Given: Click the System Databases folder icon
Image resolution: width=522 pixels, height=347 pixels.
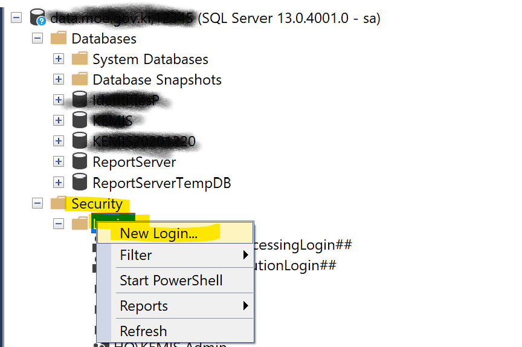Looking at the screenshot, I should tap(80, 59).
